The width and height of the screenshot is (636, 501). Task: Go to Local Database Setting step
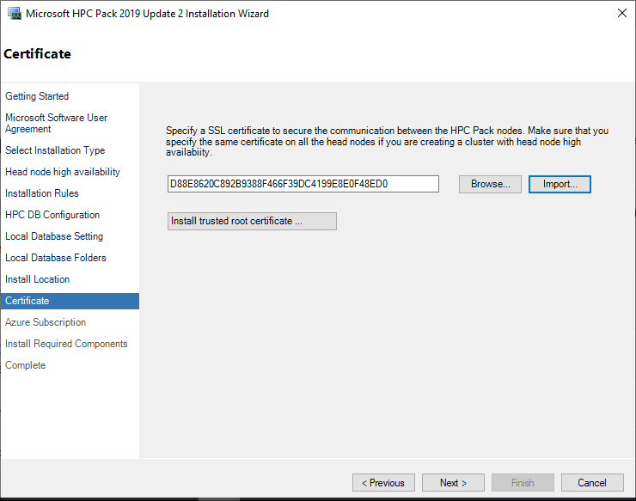tap(54, 236)
